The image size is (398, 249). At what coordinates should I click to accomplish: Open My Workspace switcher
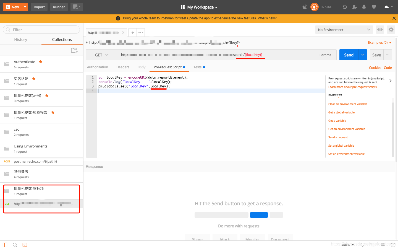pos(199,7)
